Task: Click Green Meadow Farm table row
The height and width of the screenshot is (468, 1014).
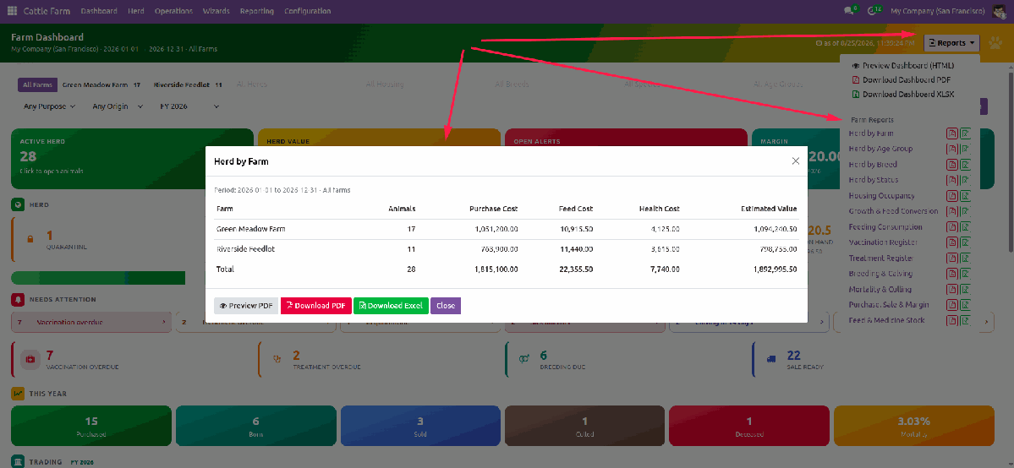Action: 507,229
